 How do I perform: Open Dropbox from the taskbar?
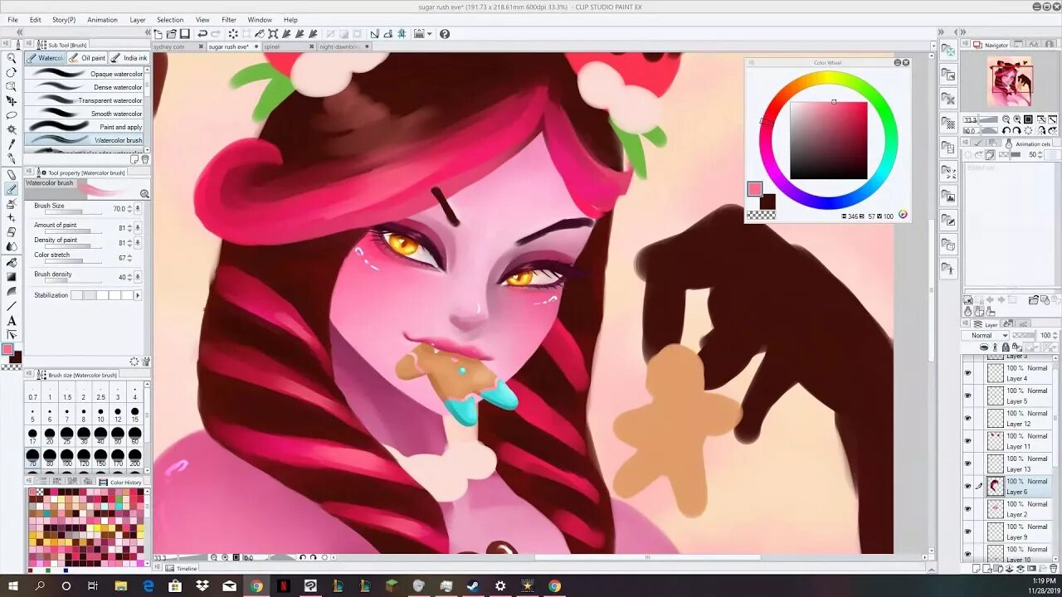202,585
